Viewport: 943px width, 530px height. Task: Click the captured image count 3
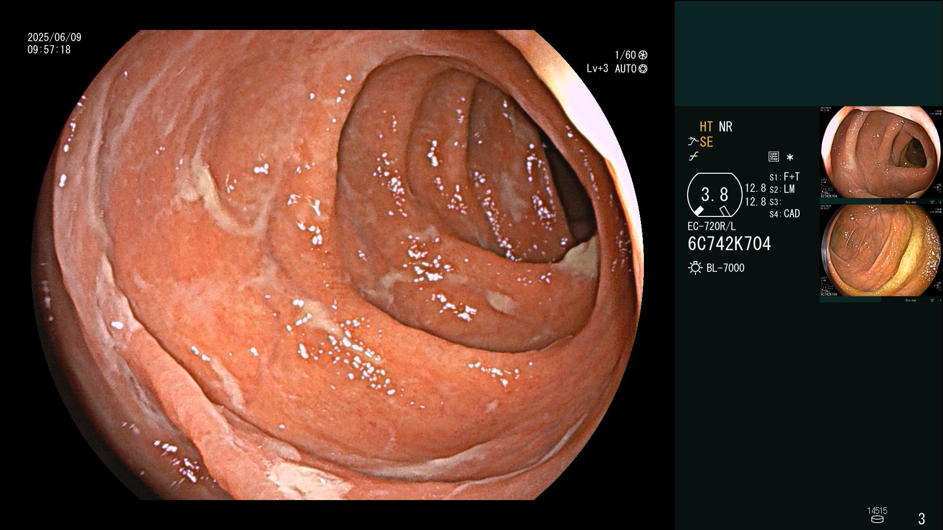tap(921, 518)
